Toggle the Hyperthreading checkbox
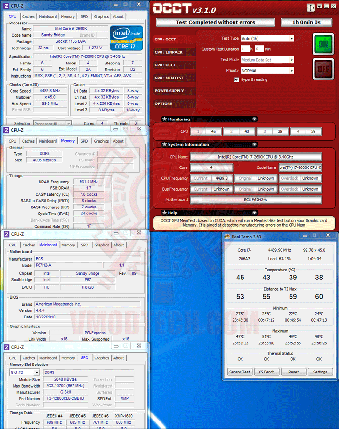 click(236, 79)
